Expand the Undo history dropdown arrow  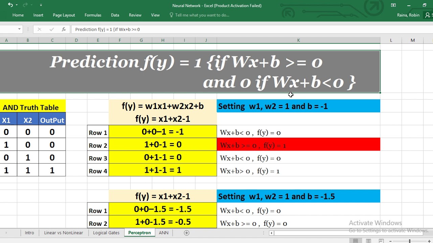tap(17, 5)
